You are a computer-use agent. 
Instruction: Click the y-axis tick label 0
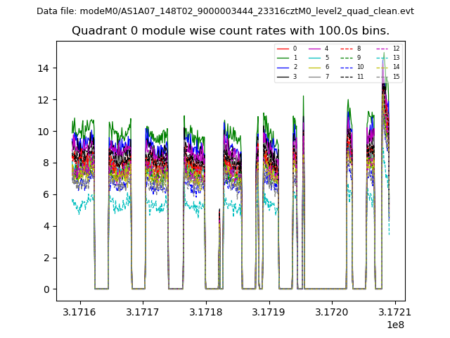49,289
